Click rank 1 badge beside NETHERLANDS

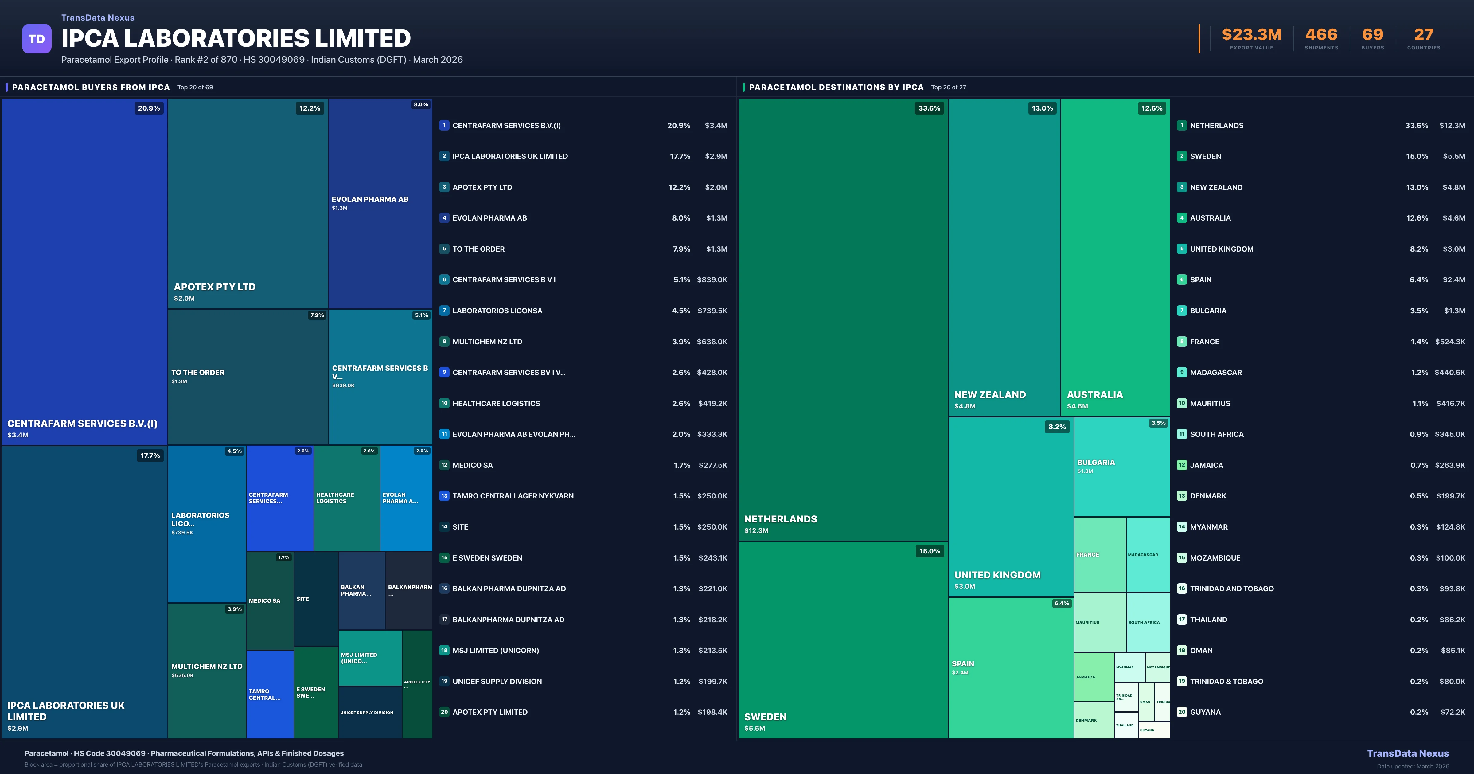[x=1182, y=125]
